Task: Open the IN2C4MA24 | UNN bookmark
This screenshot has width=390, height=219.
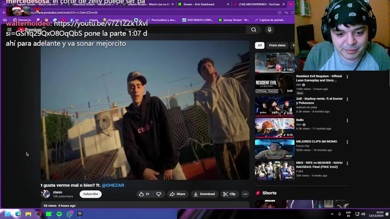Action: [x=198, y=20]
